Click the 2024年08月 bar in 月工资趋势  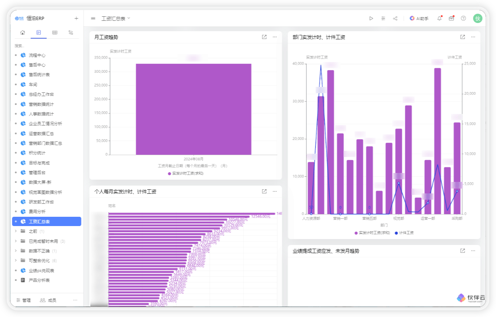pos(193,109)
